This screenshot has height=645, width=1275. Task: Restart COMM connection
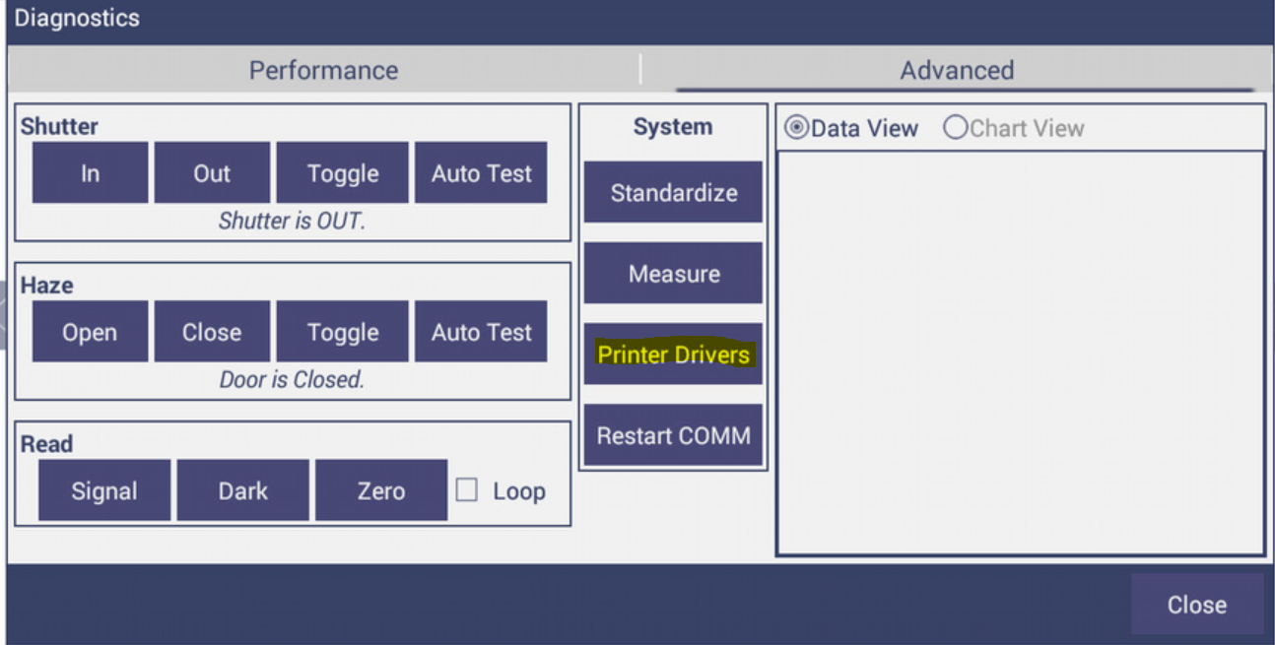(673, 435)
